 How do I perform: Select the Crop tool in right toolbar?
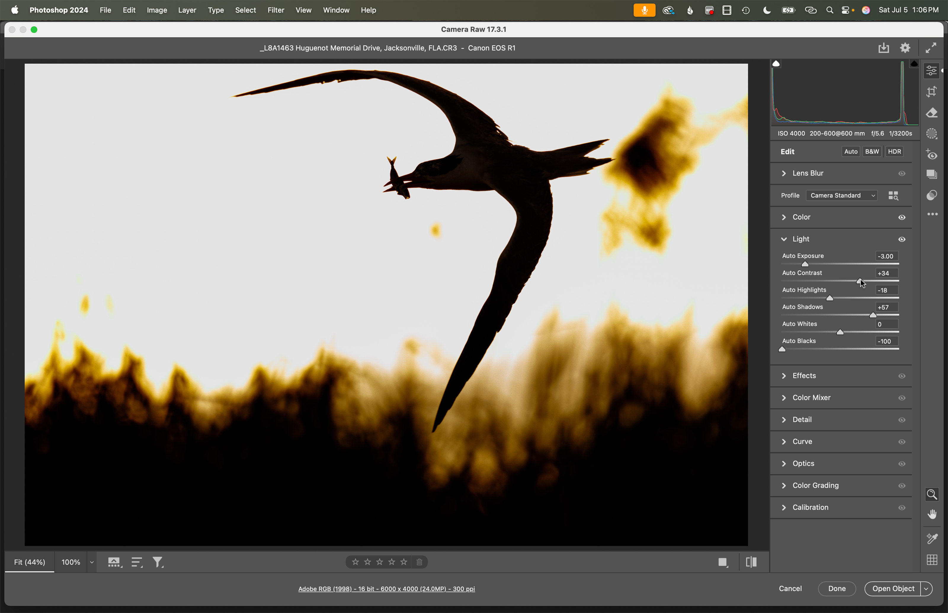tap(931, 92)
